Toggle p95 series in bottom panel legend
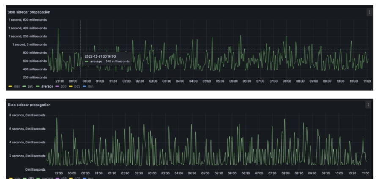The height and width of the screenshot is (182, 377). click(30, 178)
